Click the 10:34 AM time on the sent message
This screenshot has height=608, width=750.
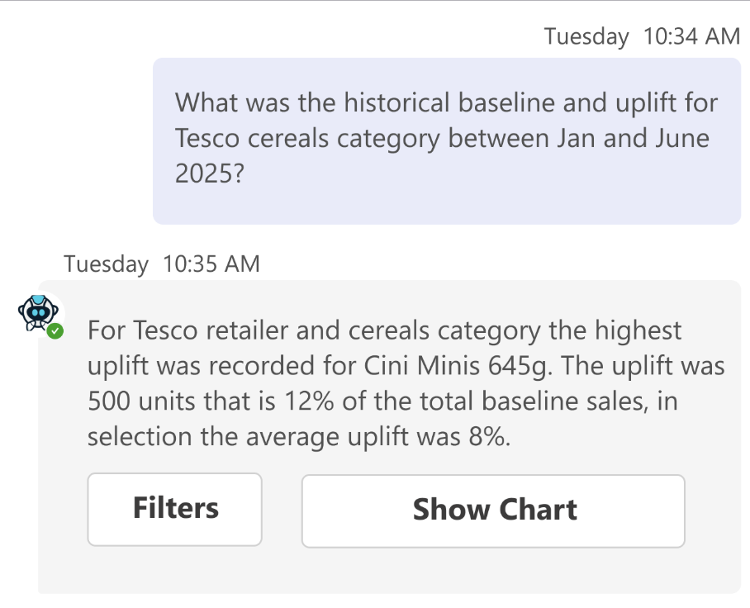(691, 37)
